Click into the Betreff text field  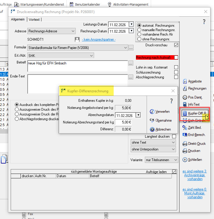[77, 66]
